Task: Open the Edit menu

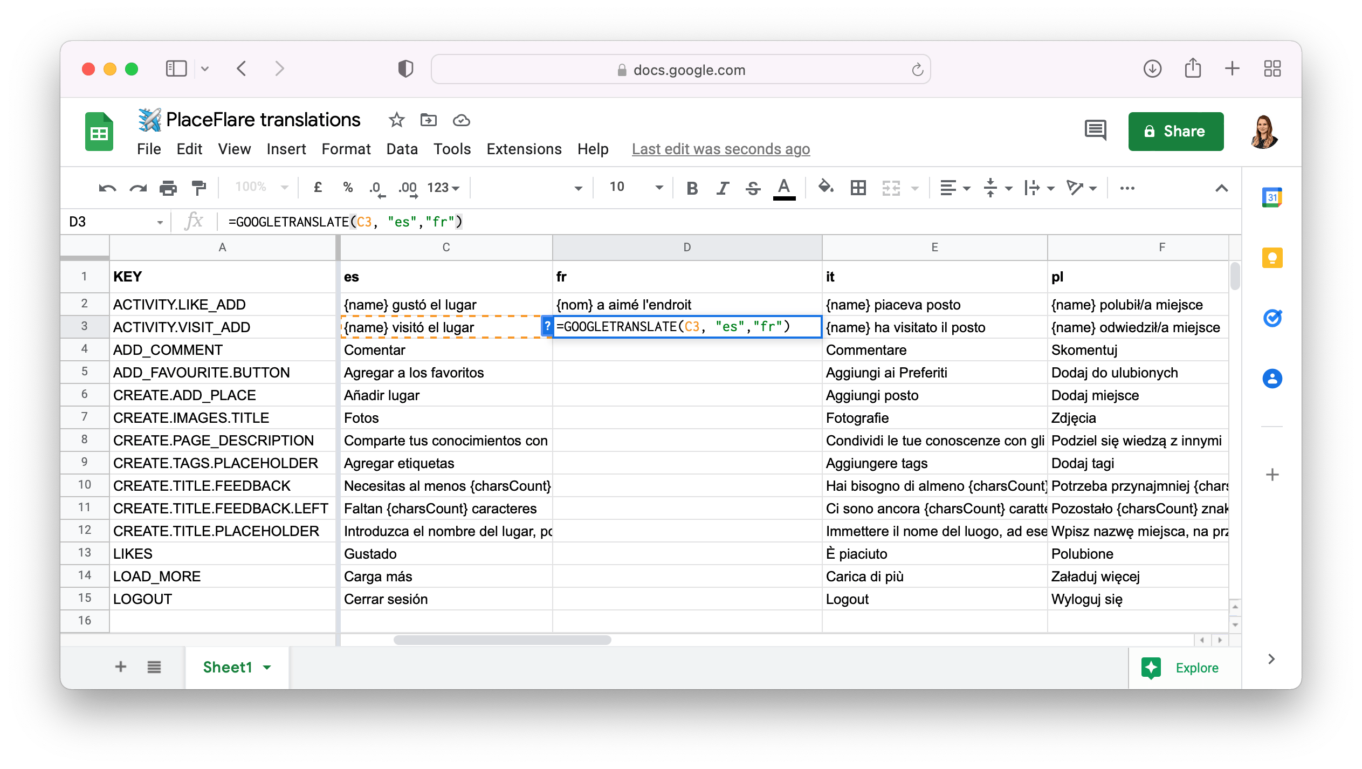Action: click(189, 149)
